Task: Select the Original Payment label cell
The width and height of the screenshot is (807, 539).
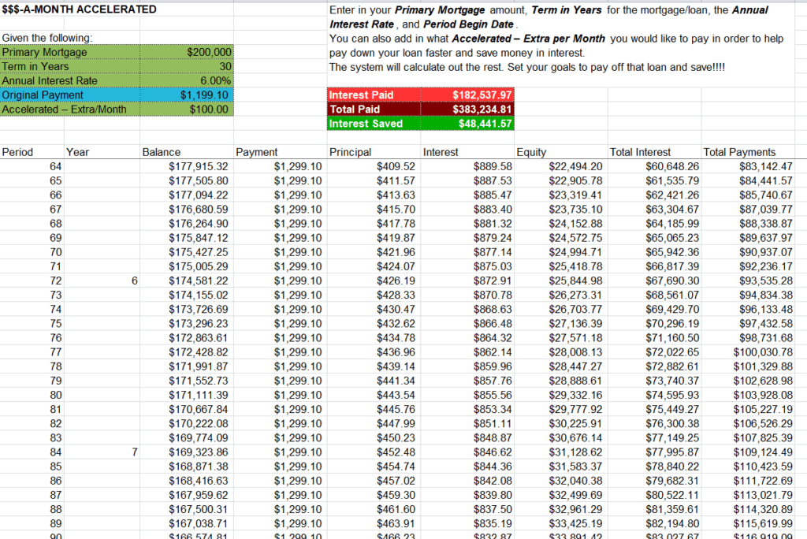Action: point(70,95)
